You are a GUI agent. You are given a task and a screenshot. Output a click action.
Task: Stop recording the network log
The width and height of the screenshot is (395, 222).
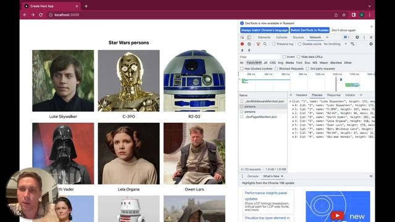point(242,44)
